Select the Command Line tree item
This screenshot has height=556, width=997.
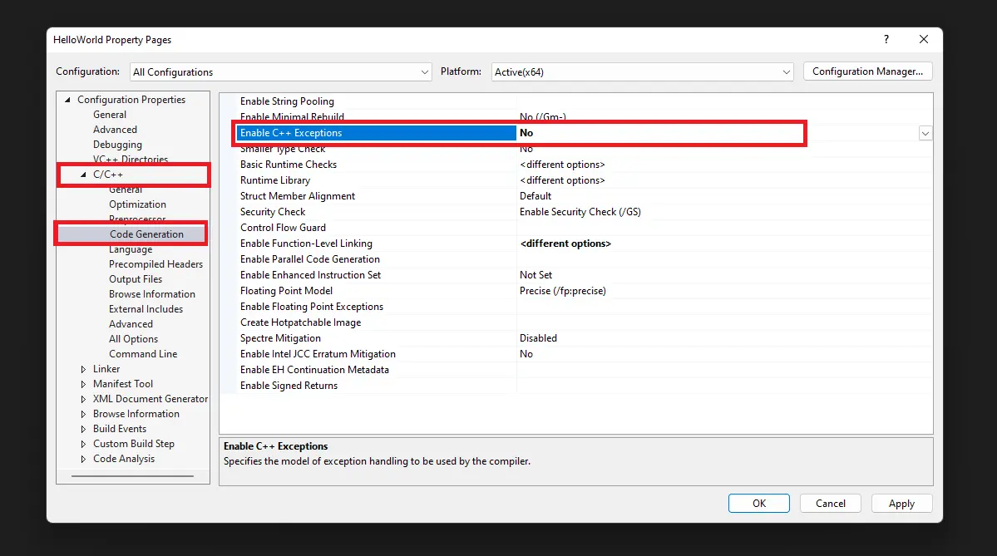[143, 354]
